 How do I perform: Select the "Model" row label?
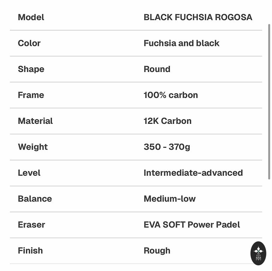tap(31, 17)
